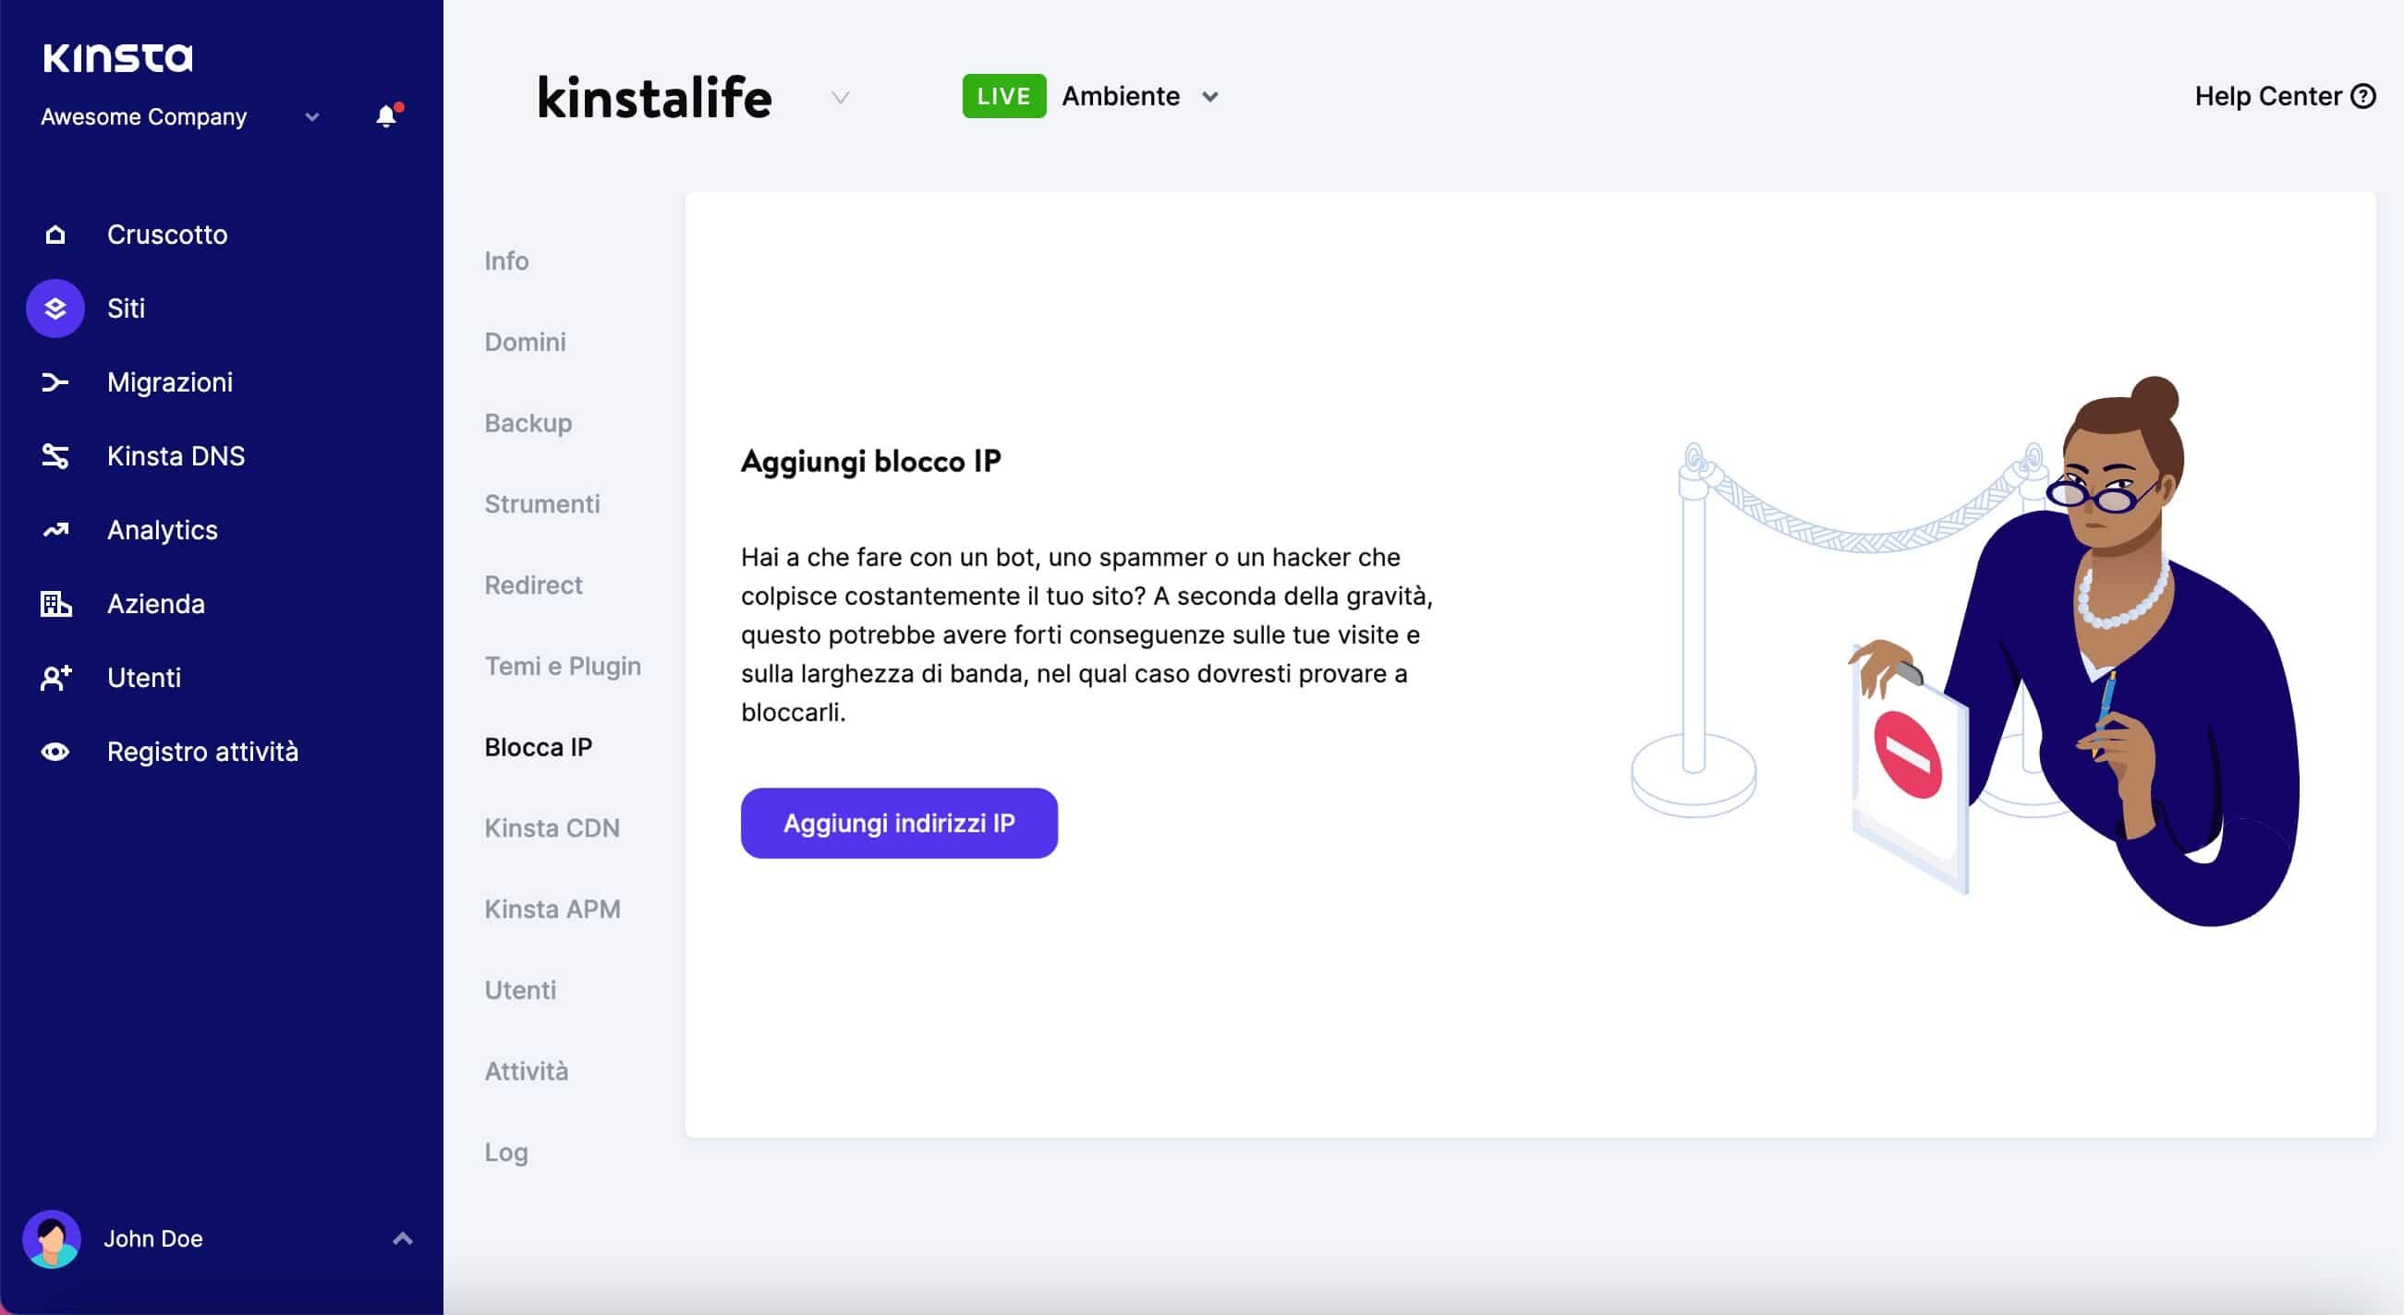Collapse the John Doe account menu
This screenshot has height=1315, width=2404.
tap(402, 1238)
